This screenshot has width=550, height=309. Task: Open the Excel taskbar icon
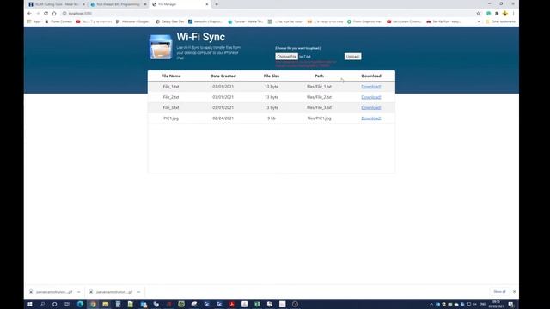(x=257, y=304)
